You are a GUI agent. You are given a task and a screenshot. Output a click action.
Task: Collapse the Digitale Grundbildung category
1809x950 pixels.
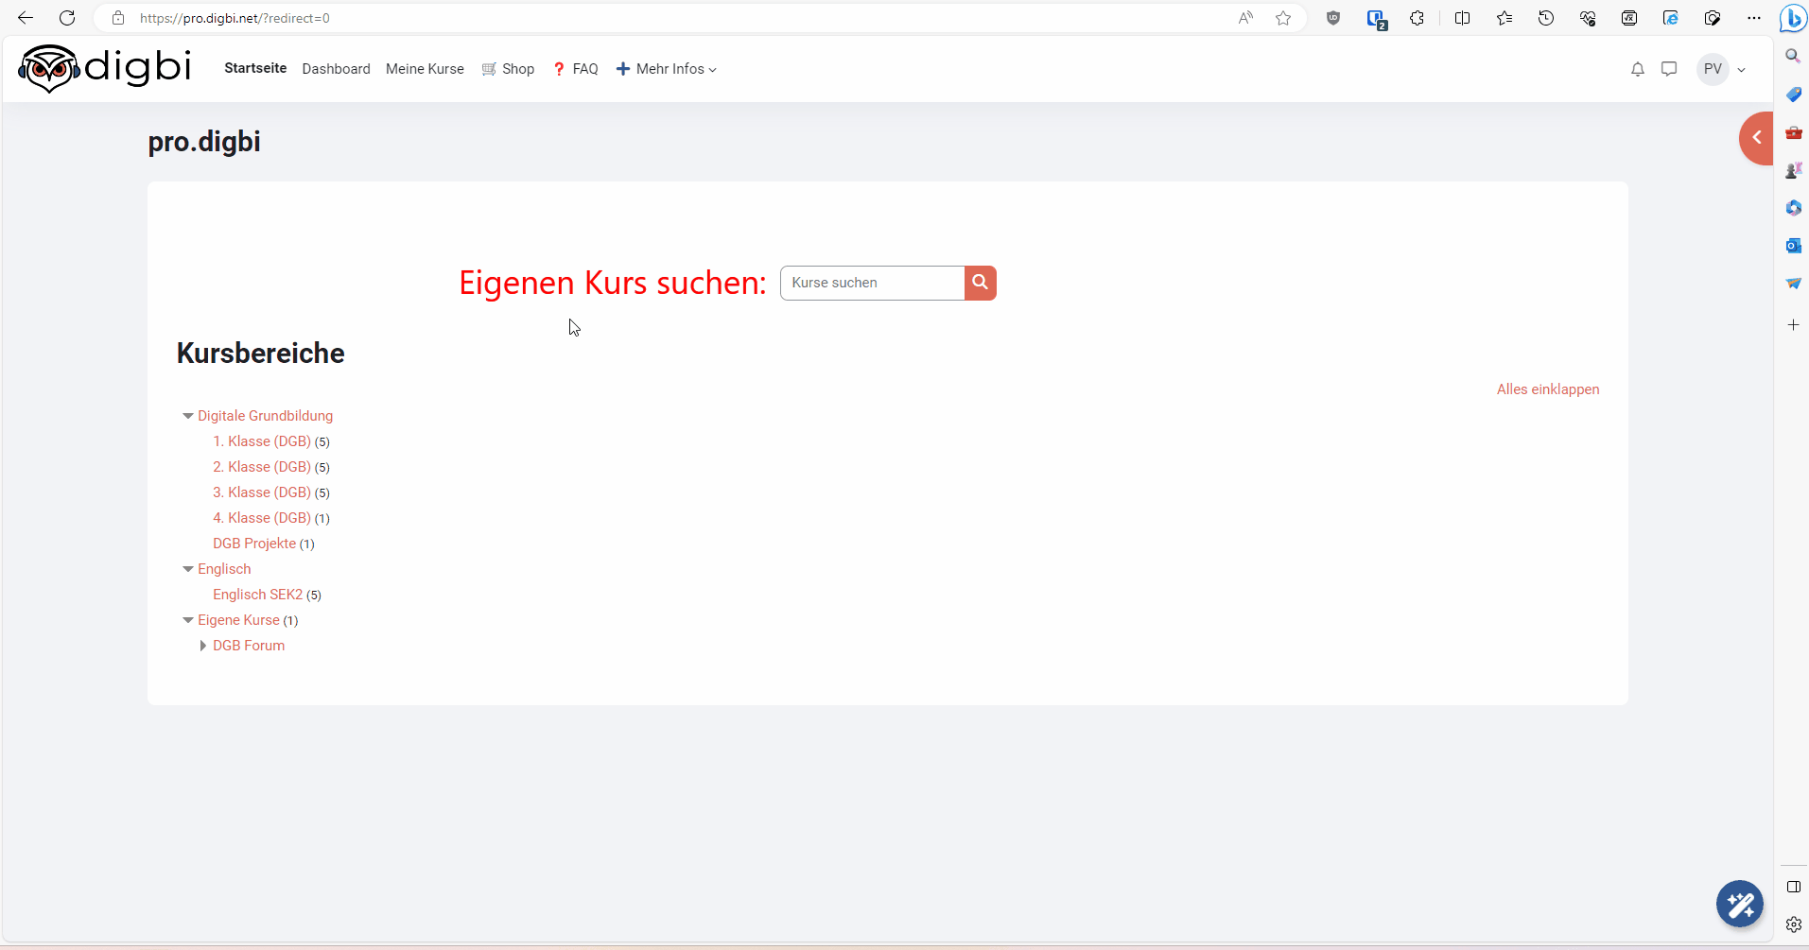point(187,416)
